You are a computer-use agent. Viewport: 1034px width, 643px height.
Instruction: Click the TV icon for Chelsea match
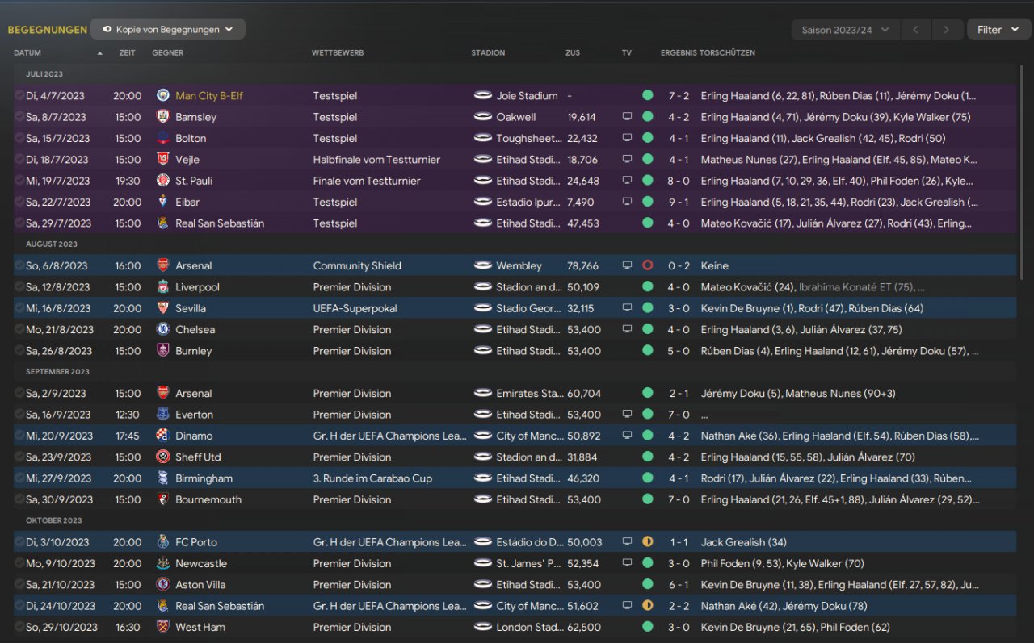627,330
